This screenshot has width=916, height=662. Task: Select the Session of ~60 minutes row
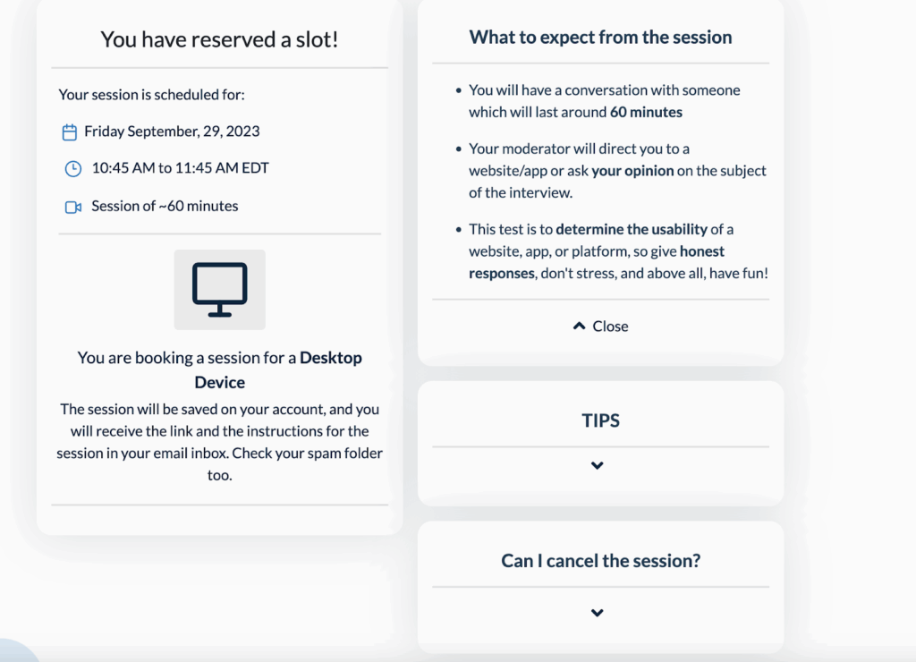click(161, 206)
